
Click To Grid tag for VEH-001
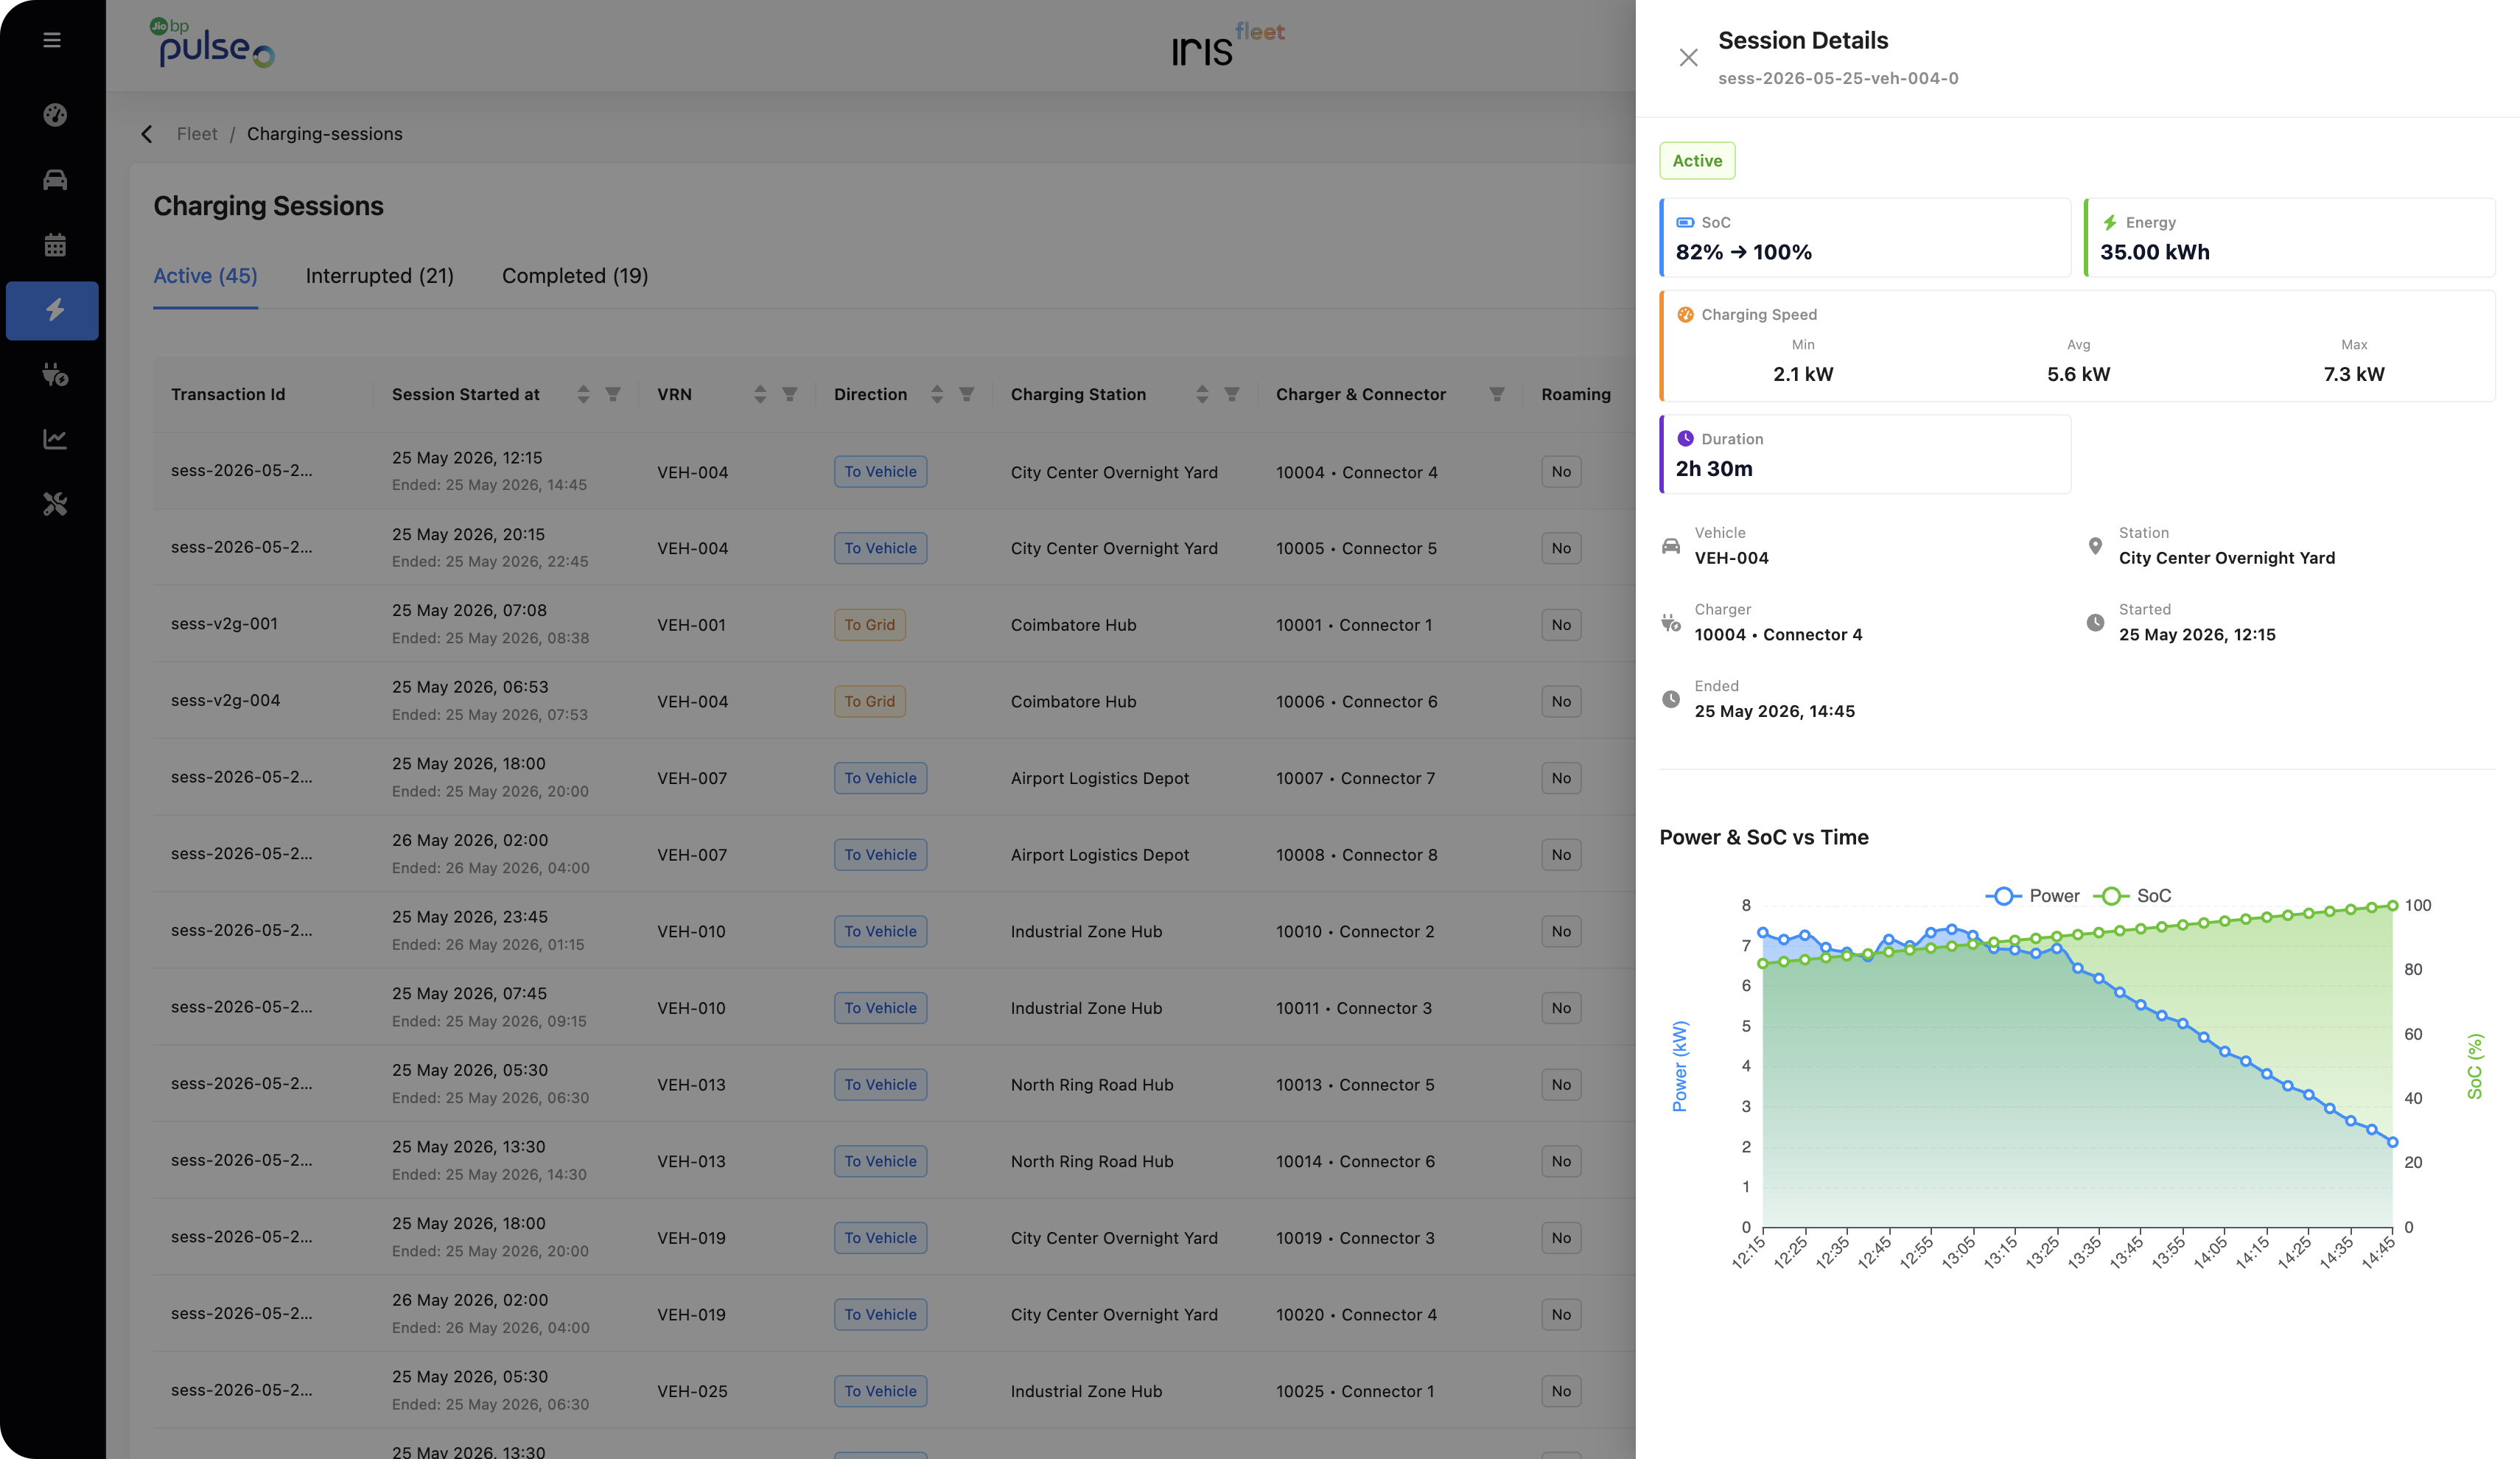click(869, 625)
